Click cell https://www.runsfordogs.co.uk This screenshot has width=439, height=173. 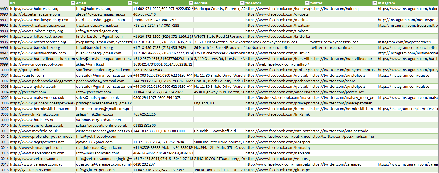coord(42,125)
